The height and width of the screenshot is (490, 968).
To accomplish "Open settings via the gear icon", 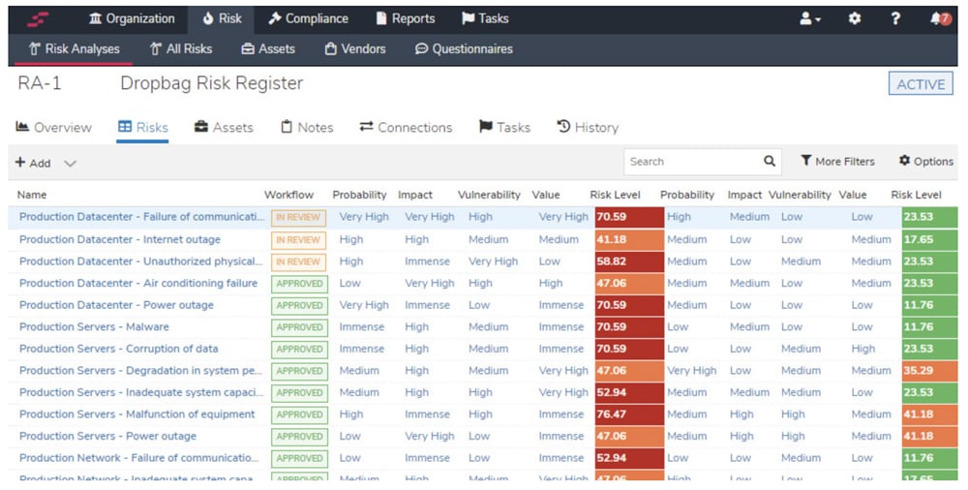I will click(x=855, y=18).
